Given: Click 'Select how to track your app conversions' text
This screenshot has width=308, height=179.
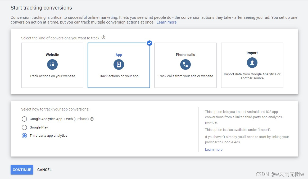Looking at the screenshot, I should click(55, 109).
